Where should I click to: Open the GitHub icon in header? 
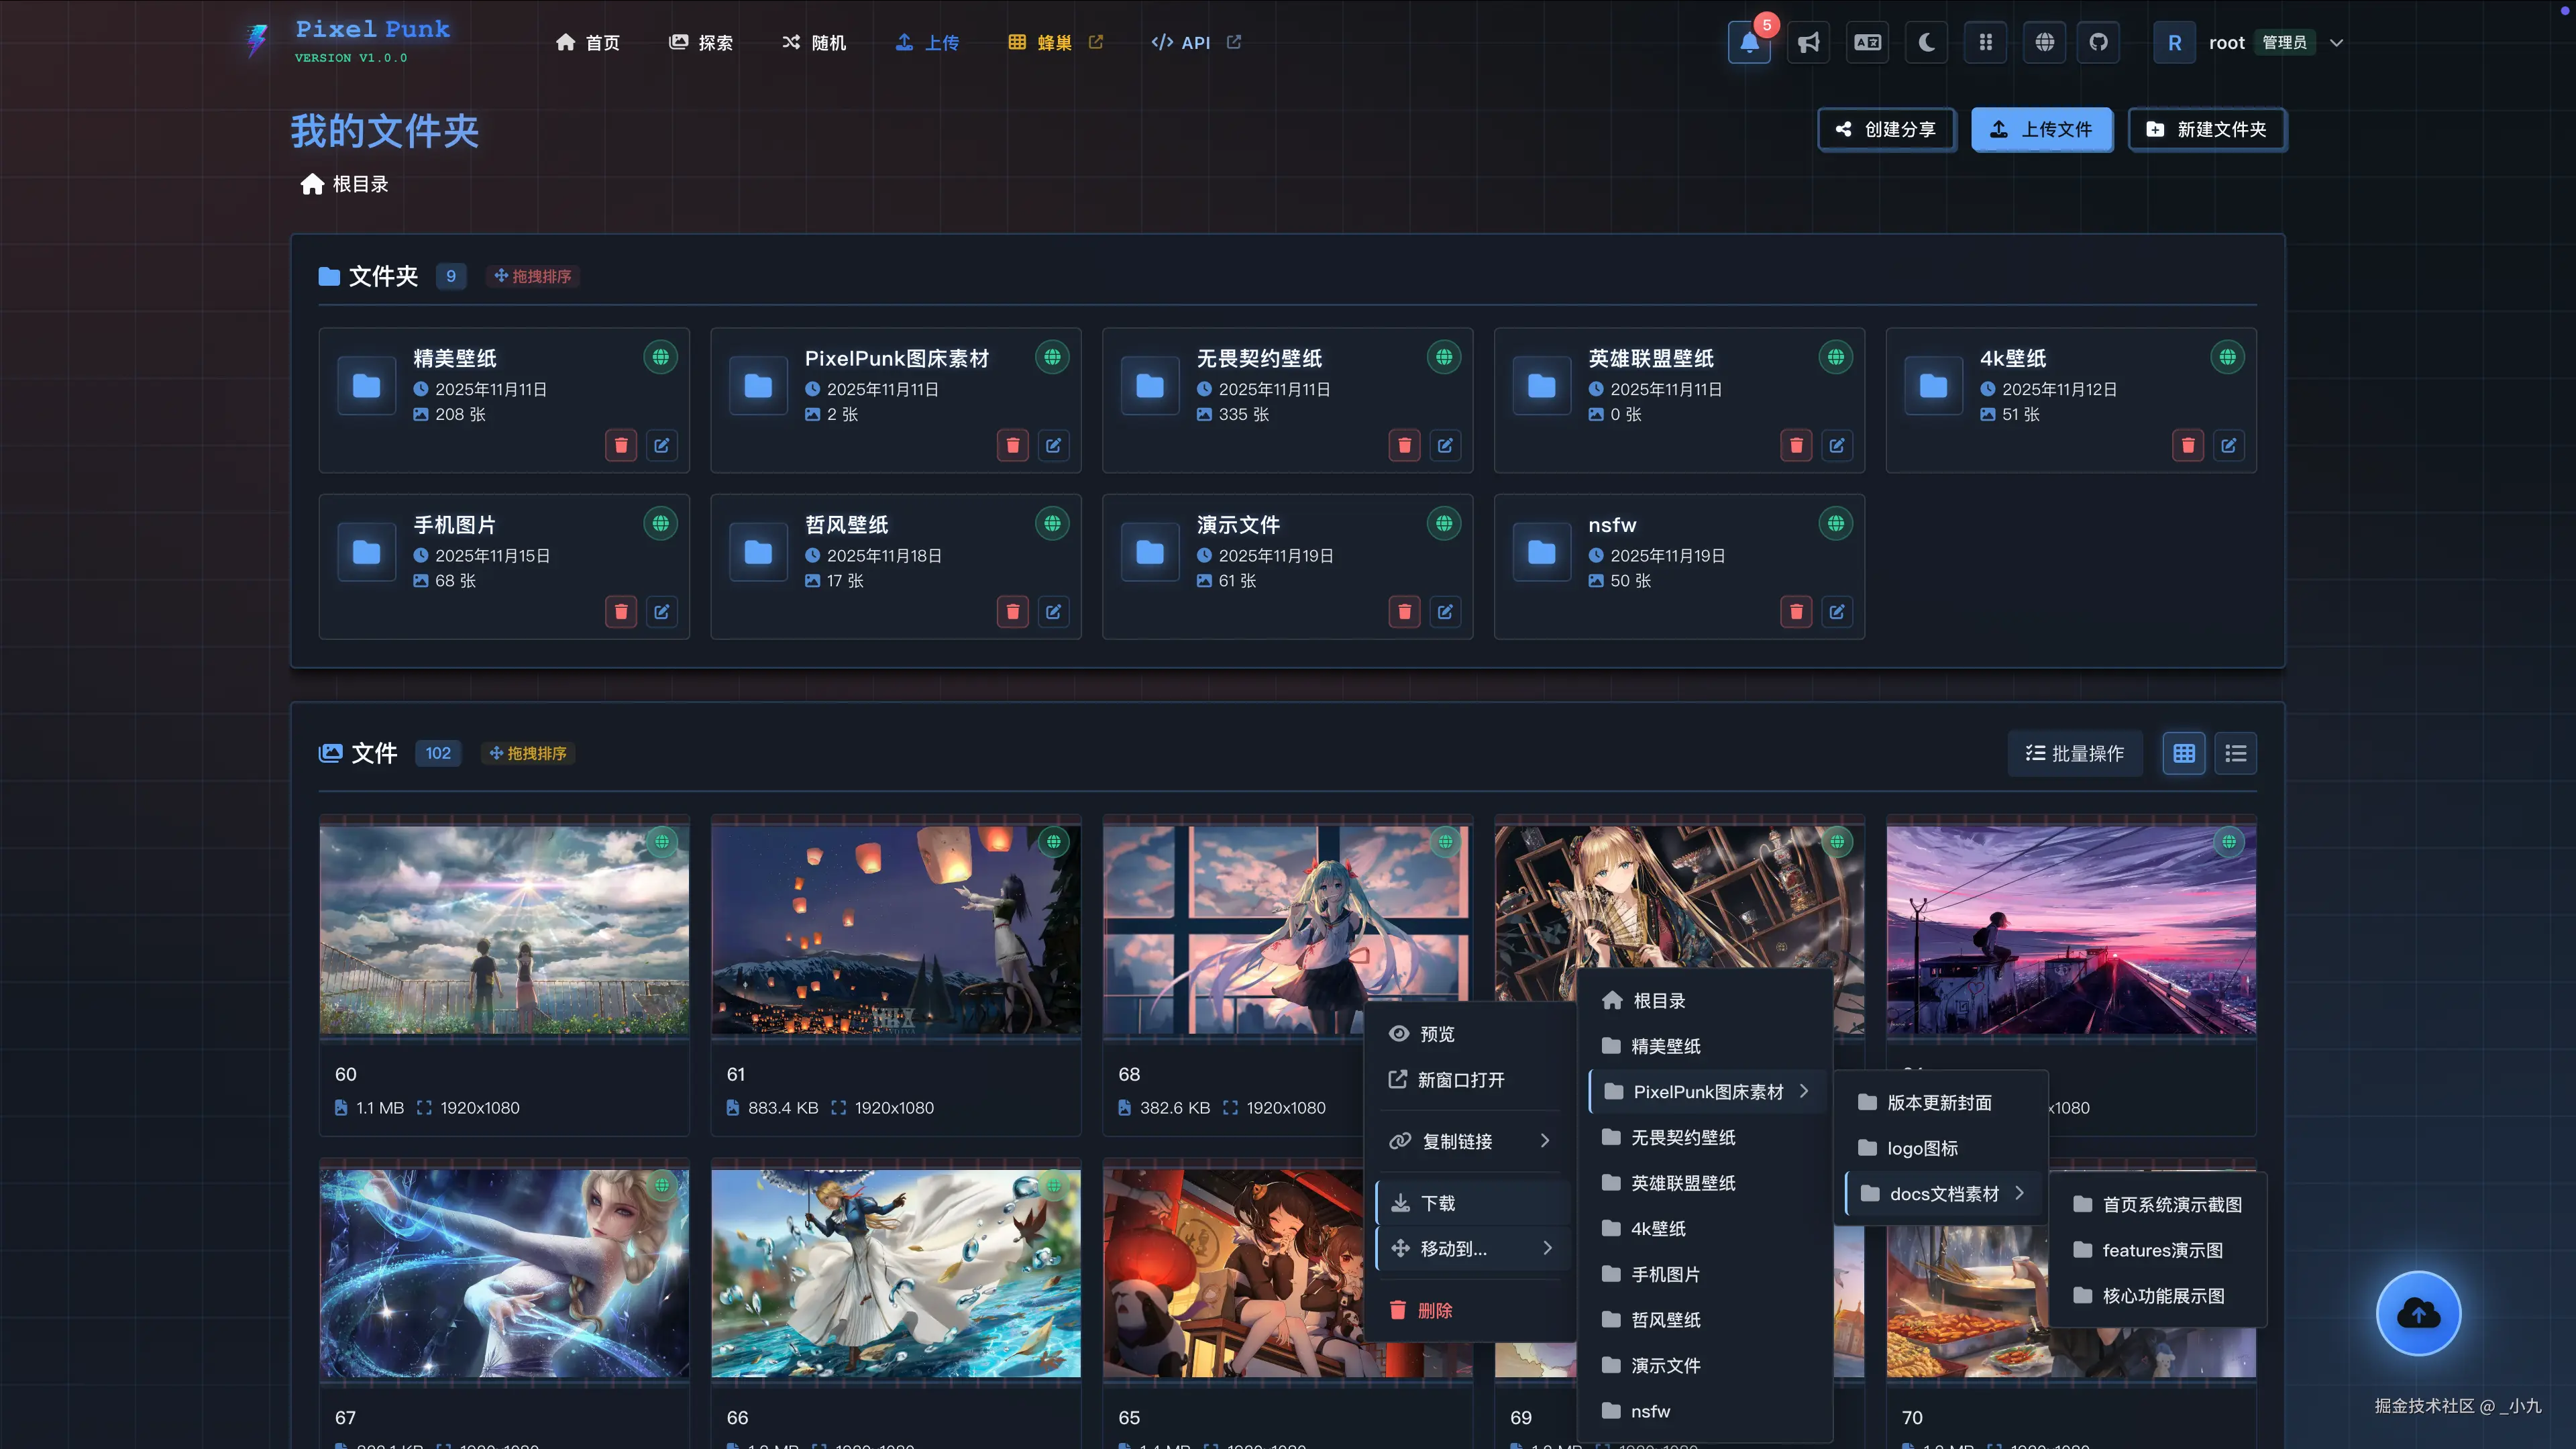tap(2098, 43)
